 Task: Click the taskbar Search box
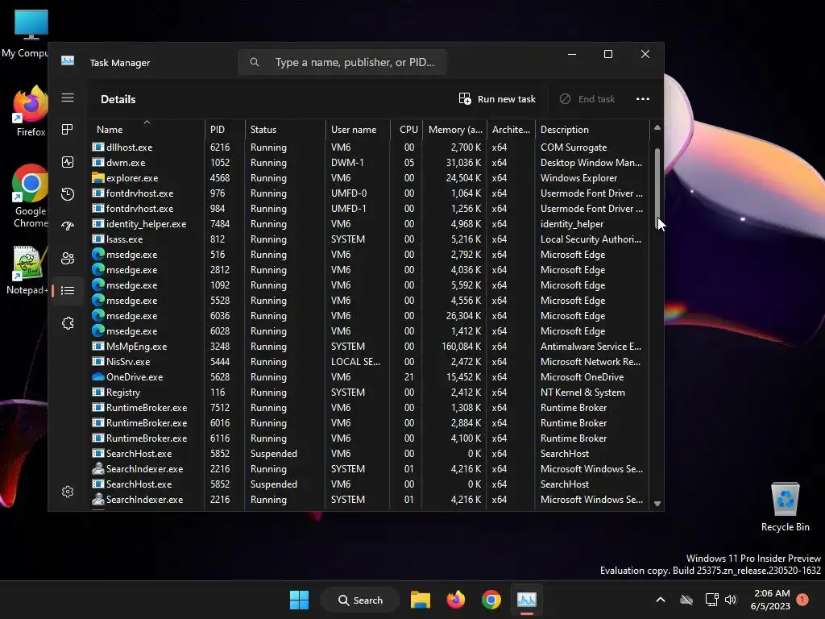coord(360,600)
